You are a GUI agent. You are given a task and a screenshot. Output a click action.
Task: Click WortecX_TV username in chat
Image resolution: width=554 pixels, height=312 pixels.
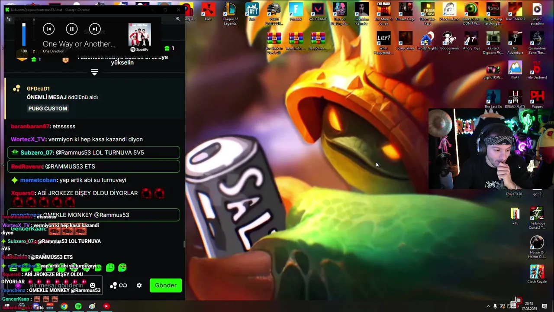[x=28, y=139]
